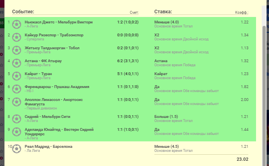Screen dimensions: 269x166
Task: Click the Ла Лига league label
Action: [32, 151]
